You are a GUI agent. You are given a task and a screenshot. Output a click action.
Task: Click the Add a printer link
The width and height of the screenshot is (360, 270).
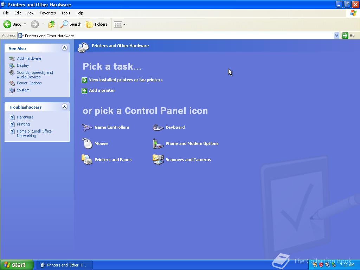pos(102,90)
